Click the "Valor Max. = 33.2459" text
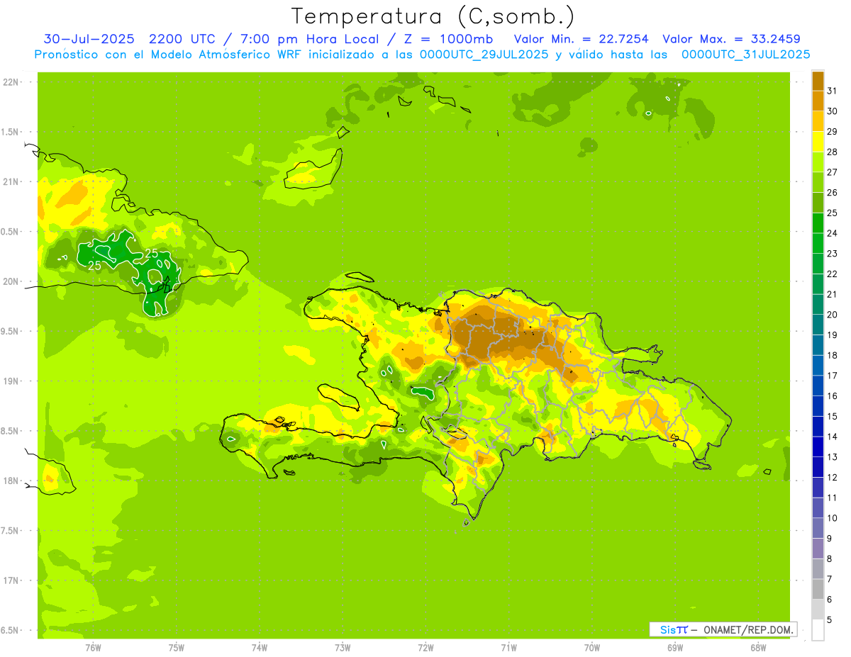Viewport: 851px width, 657px height. click(x=731, y=39)
